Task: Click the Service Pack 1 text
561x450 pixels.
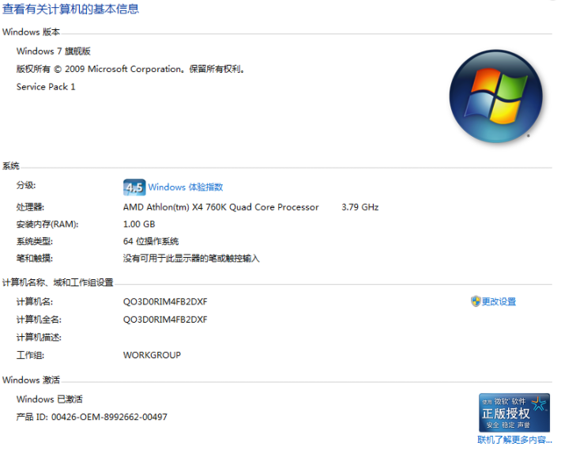Action: point(46,87)
